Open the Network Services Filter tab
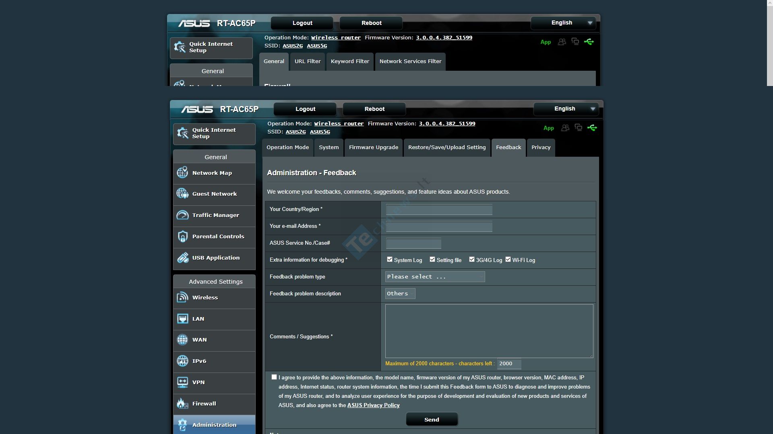This screenshot has width=773, height=434. (x=410, y=61)
